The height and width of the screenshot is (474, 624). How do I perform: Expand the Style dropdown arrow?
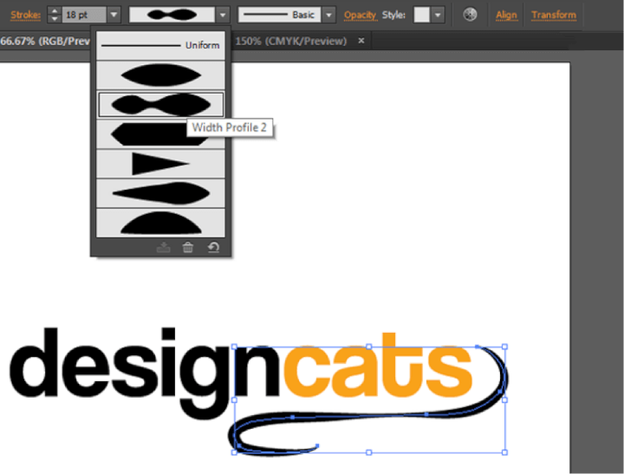click(x=438, y=15)
